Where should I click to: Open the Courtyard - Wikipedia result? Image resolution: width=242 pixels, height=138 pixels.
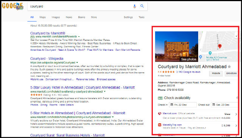click(x=47, y=59)
